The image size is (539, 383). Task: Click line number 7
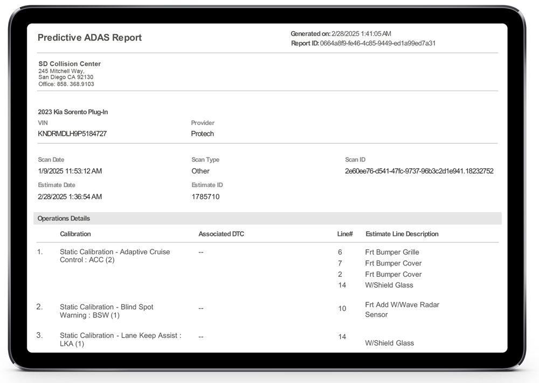click(340, 263)
